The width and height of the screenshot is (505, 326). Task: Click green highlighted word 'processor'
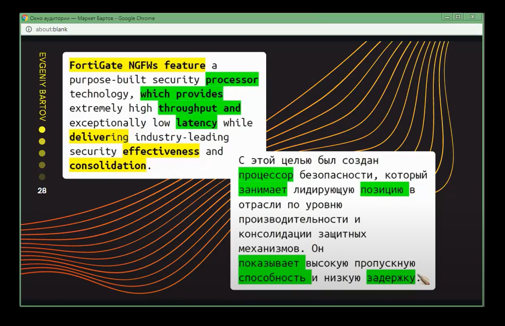[x=232, y=80]
